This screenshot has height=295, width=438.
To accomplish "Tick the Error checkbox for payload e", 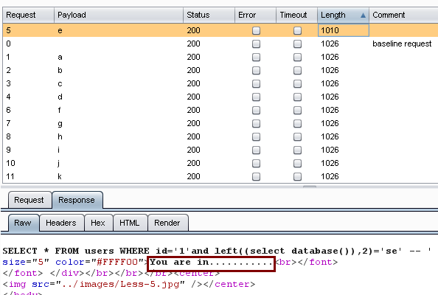I will point(256,30).
